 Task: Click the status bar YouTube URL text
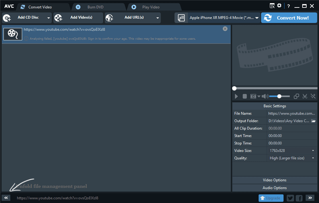(x=57, y=198)
